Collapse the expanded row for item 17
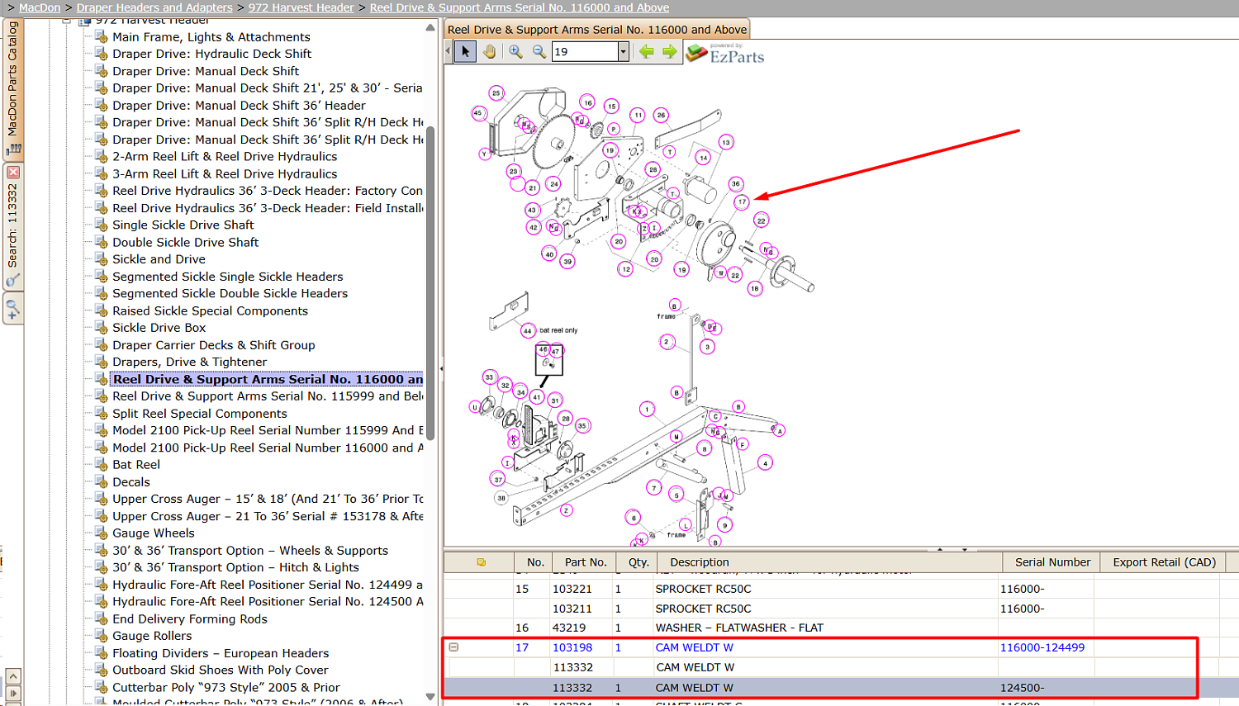This screenshot has width=1239, height=706. [x=453, y=647]
